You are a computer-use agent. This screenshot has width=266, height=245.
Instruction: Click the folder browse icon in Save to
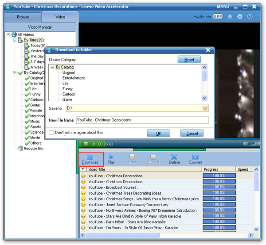(x=205, y=108)
